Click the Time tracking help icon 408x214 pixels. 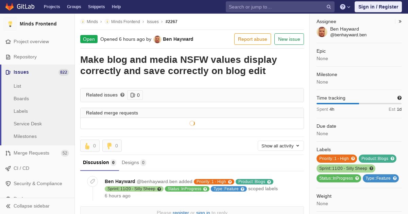(400, 98)
